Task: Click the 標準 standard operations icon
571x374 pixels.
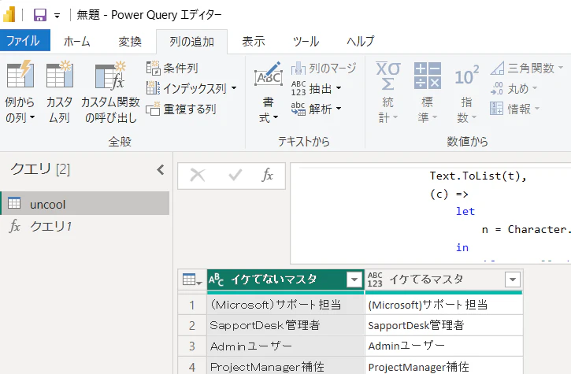Action: pyautogui.click(x=428, y=76)
